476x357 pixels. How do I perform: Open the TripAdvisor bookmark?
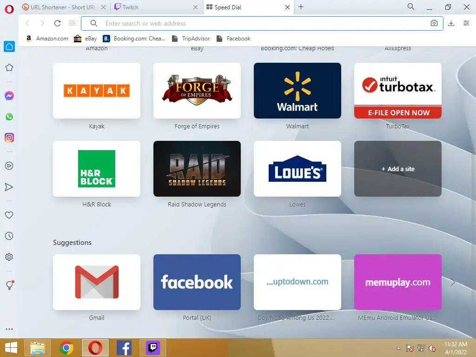[x=191, y=39]
